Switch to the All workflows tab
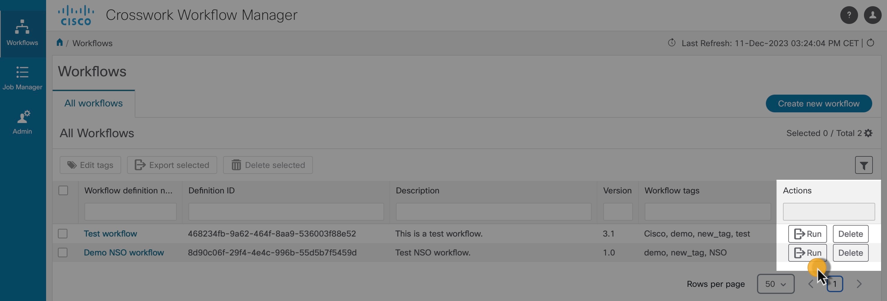The image size is (887, 301). [x=93, y=103]
